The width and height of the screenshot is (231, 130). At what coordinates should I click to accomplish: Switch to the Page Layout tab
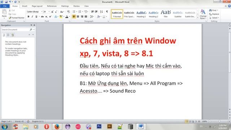tap(37, 6)
